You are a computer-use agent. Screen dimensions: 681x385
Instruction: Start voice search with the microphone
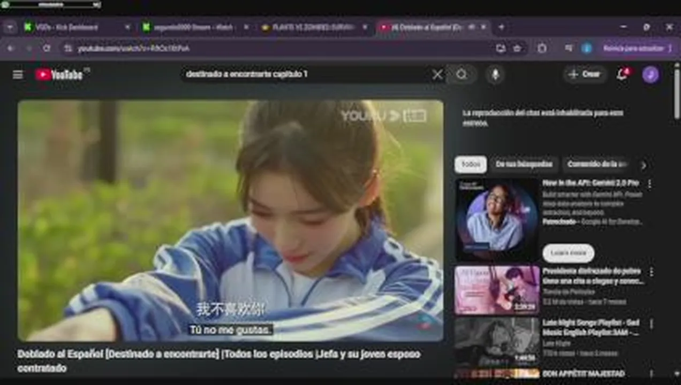point(495,74)
